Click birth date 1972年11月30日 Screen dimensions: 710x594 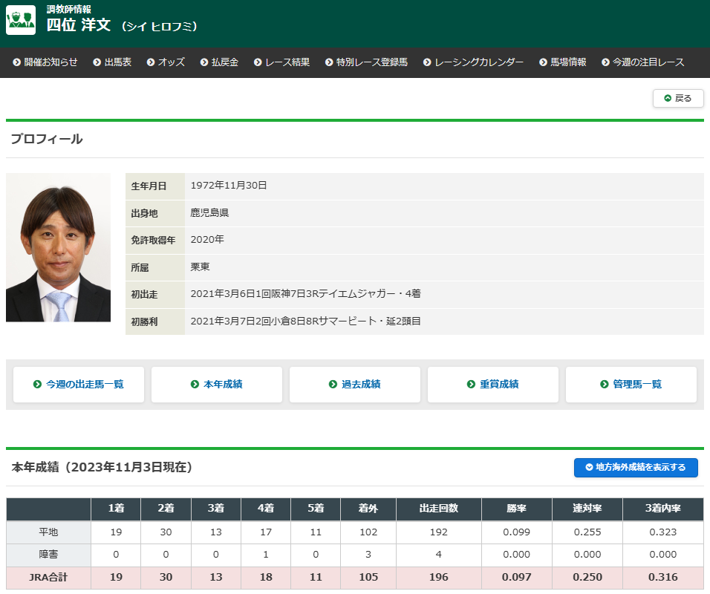pyautogui.click(x=229, y=186)
